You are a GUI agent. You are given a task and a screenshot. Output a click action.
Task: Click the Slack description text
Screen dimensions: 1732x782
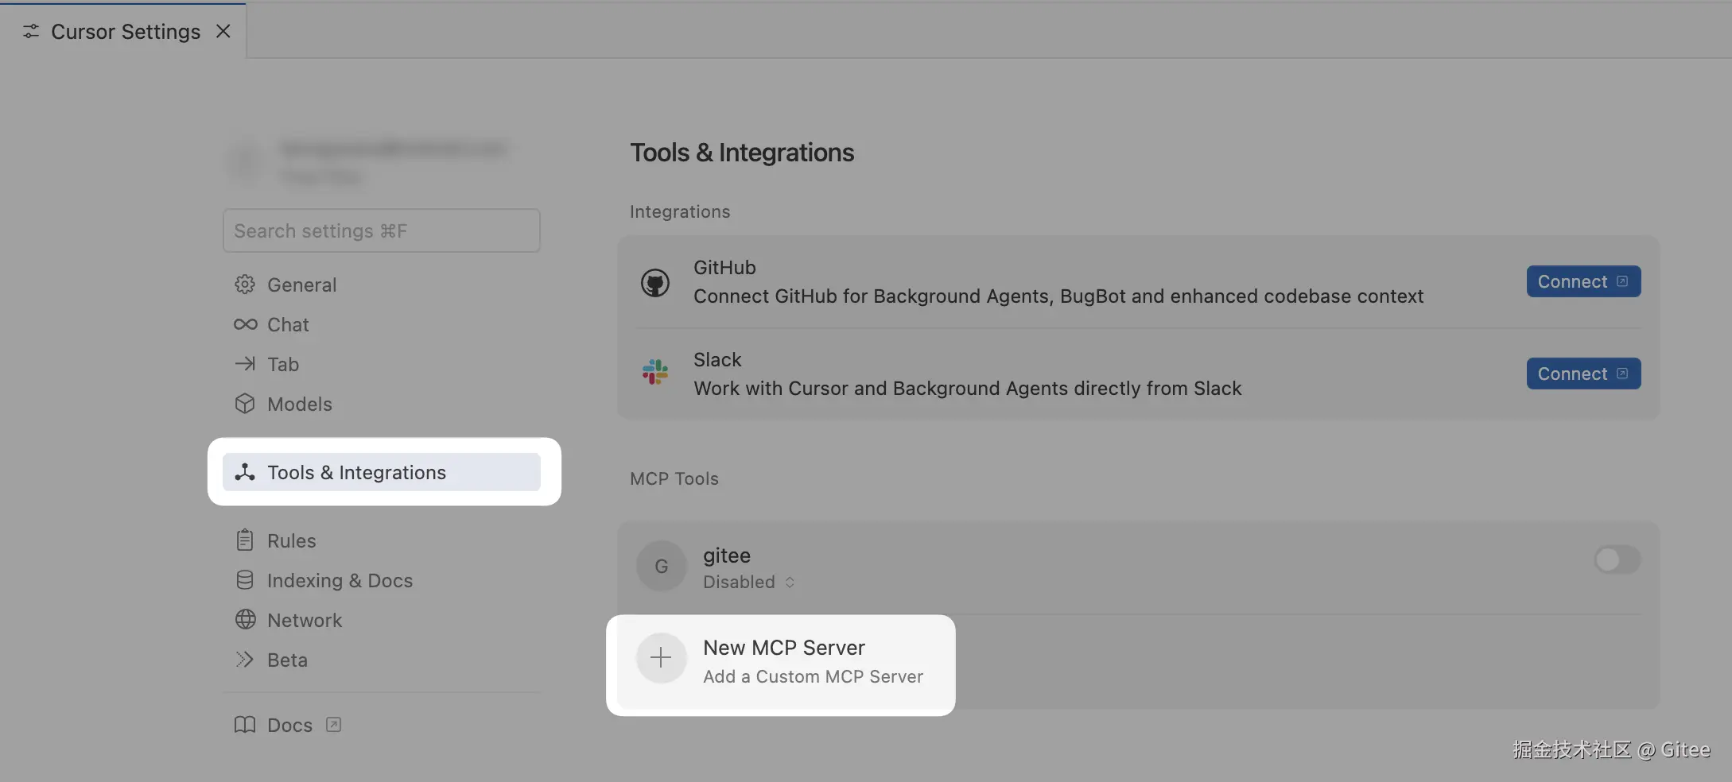(x=968, y=389)
